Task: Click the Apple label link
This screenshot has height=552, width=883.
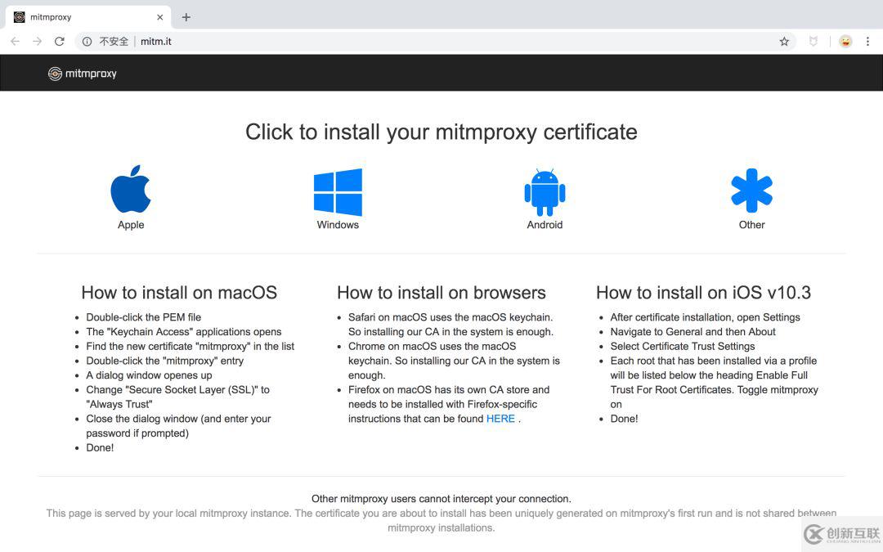Action: 131,225
